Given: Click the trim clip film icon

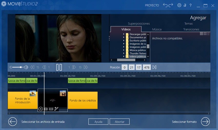Looking at the screenshot, I should [x=51, y=109].
